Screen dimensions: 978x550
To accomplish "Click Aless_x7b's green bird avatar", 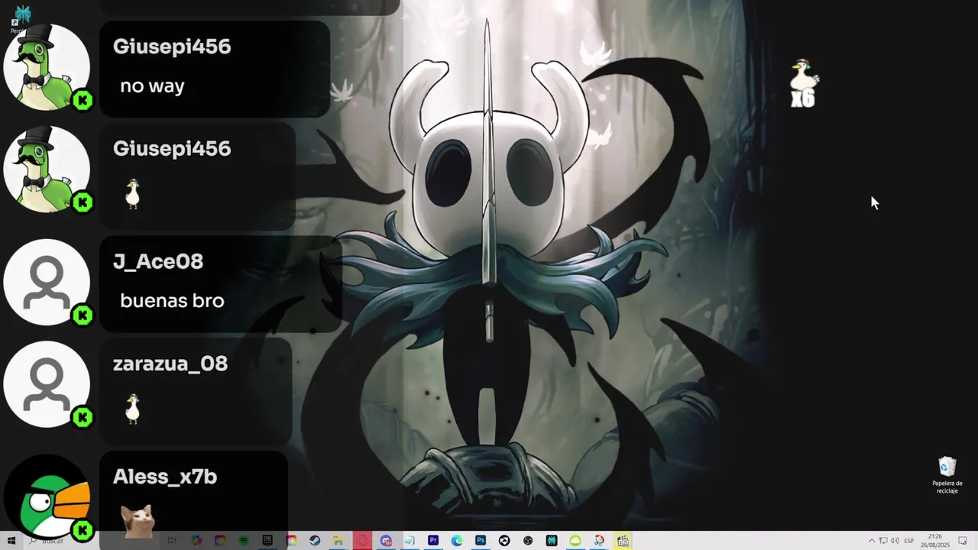I will pos(47,497).
